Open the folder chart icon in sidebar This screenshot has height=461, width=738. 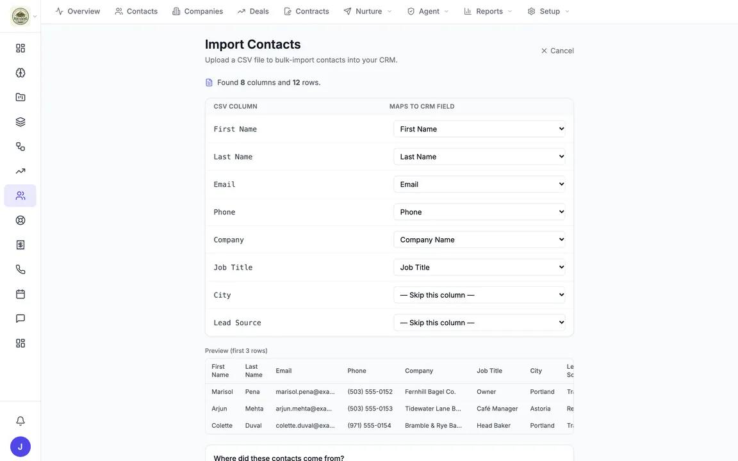(20, 97)
